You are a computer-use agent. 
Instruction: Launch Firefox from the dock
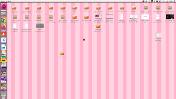tap(4, 27)
